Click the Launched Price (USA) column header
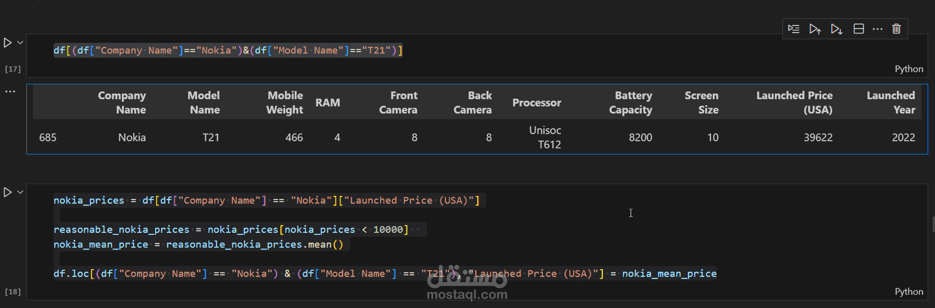 tap(794, 103)
